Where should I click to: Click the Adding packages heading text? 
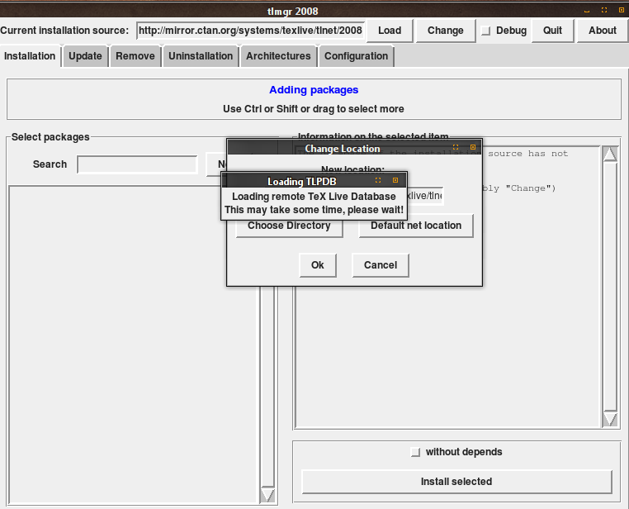point(314,90)
